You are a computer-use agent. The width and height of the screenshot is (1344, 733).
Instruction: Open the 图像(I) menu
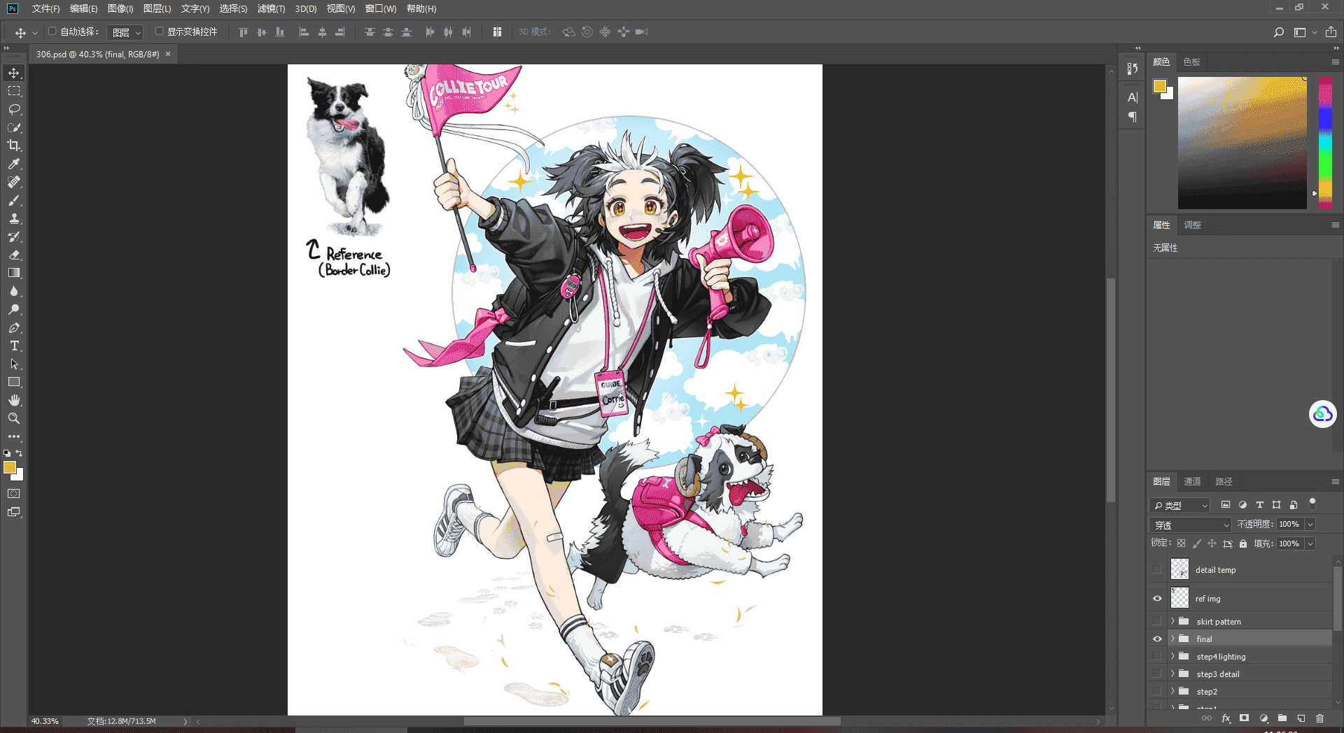click(x=120, y=8)
